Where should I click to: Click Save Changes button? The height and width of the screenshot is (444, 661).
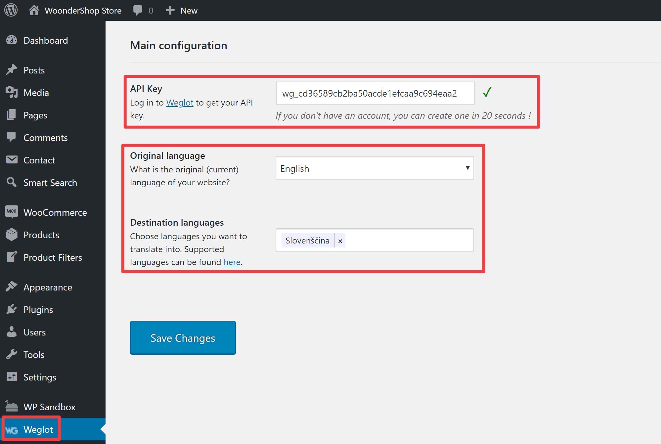click(x=183, y=338)
